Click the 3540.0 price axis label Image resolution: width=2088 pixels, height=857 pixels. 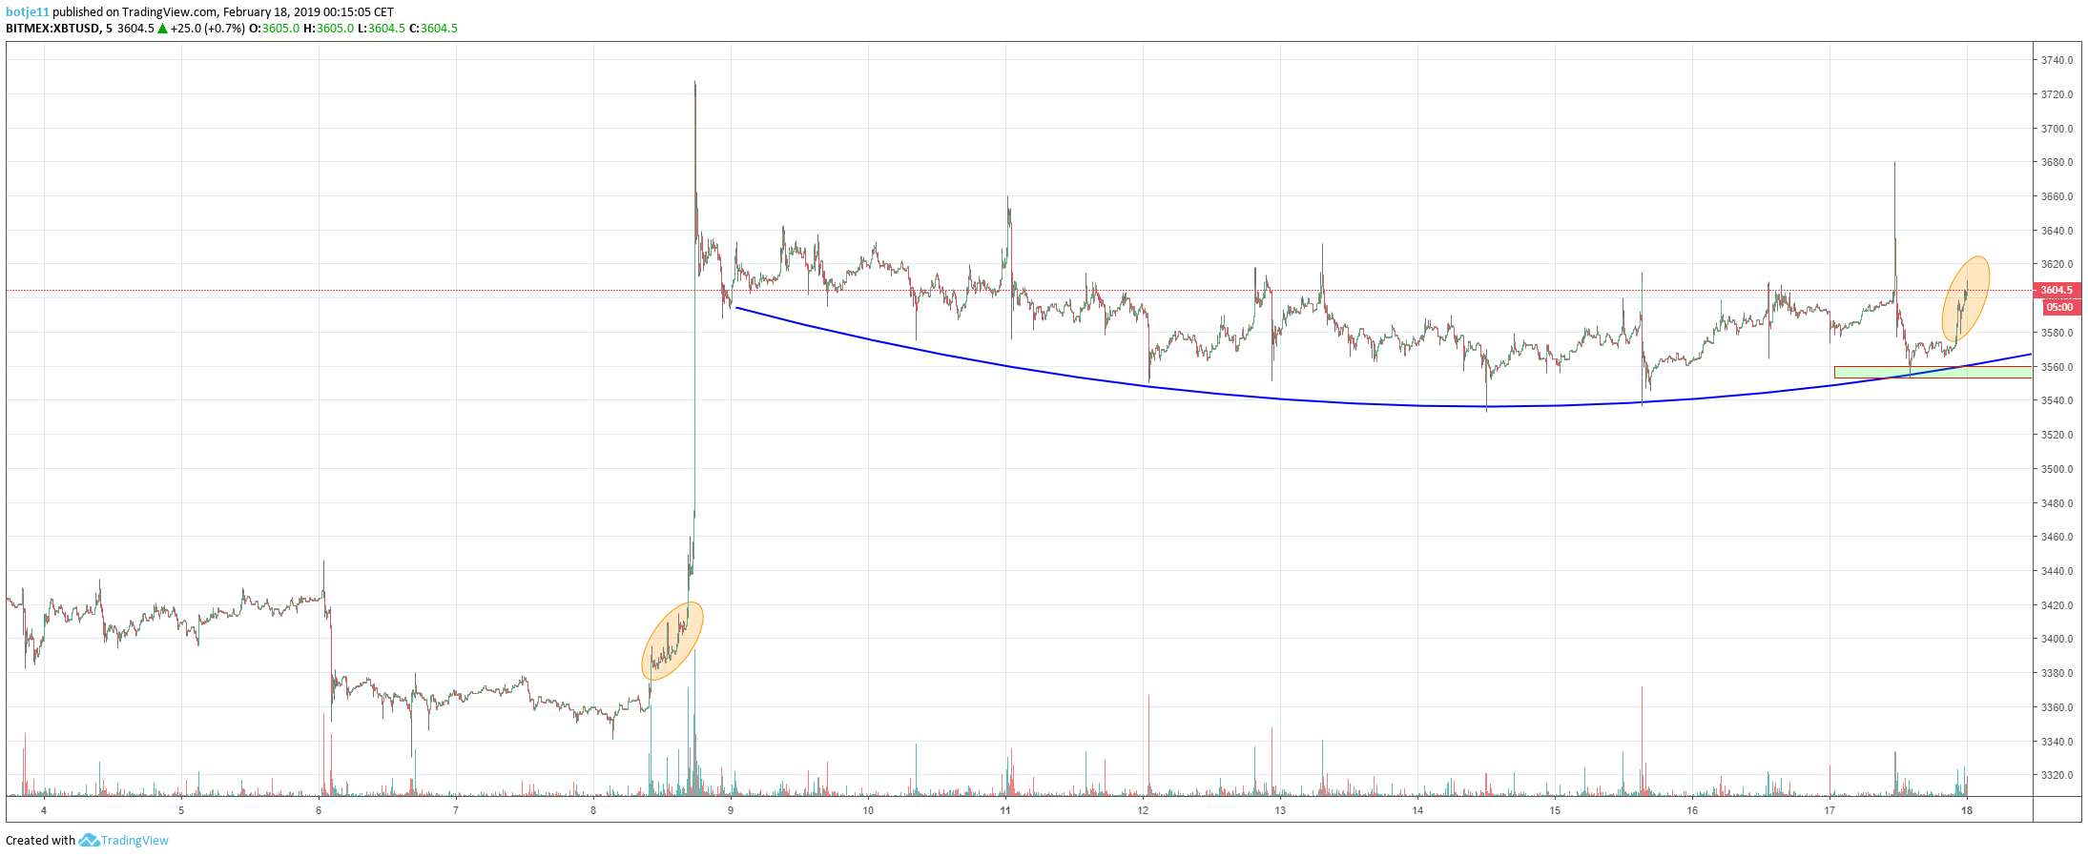[x=2057, y=400]
